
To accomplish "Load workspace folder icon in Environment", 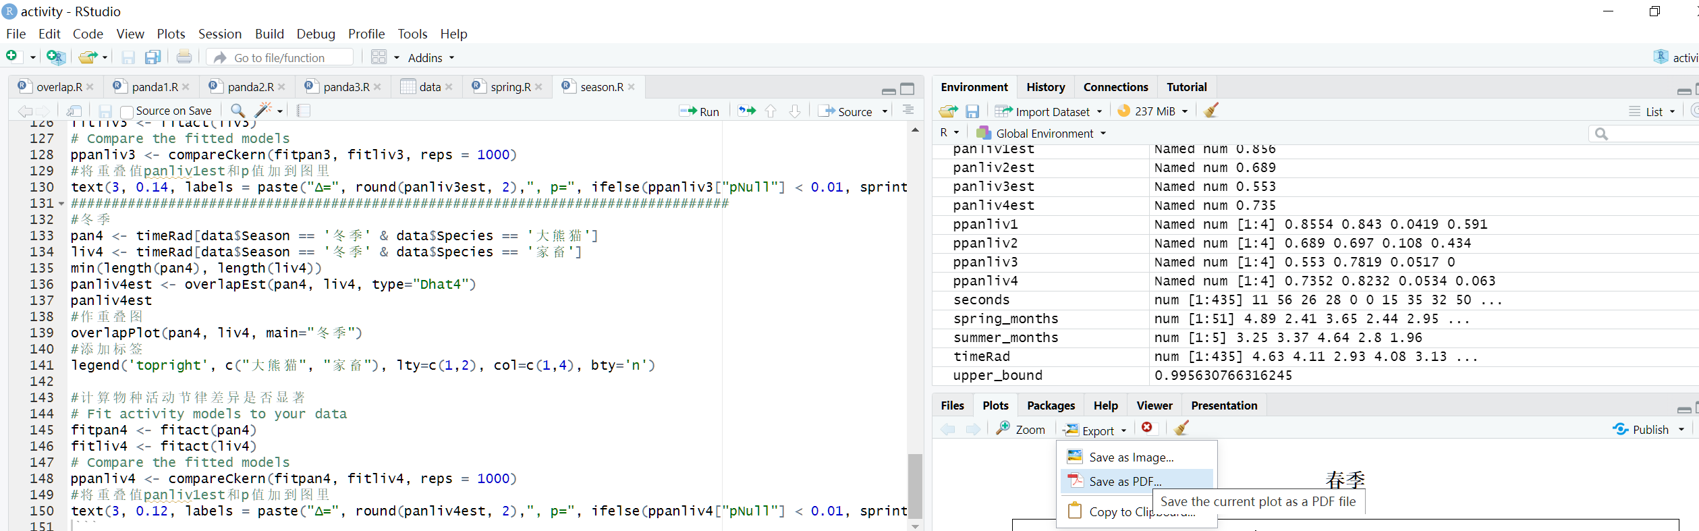I will 948,111.
